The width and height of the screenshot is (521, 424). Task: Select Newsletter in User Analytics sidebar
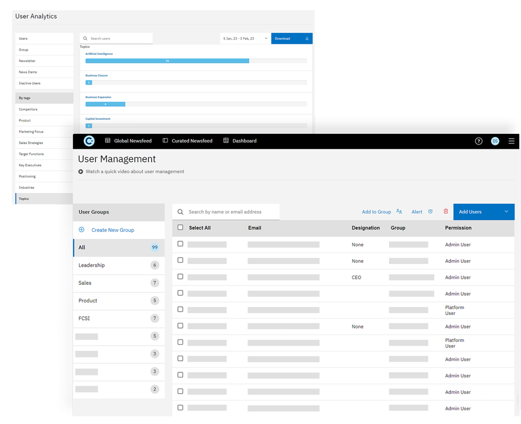(x=44, y=61)
